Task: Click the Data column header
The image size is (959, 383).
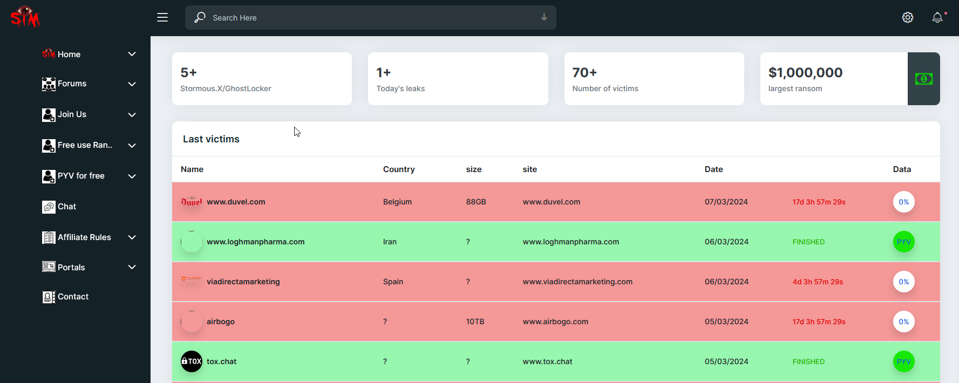Action: [902, 169]
